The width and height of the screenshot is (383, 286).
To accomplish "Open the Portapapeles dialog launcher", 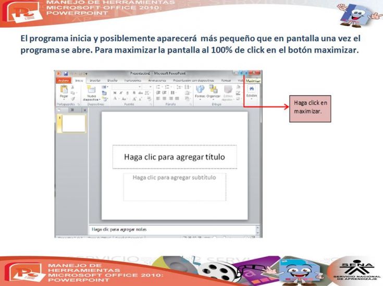I will click(78, 104).
